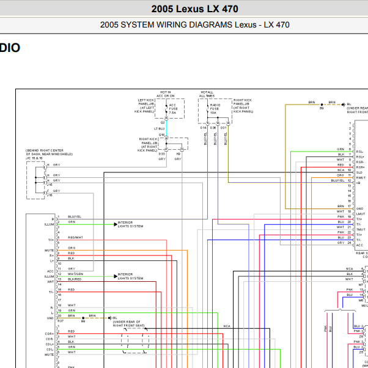368x368 pixels.
Task: Select the 'WHT/GRN' wire label at pin 12
Action: (75, 274)
